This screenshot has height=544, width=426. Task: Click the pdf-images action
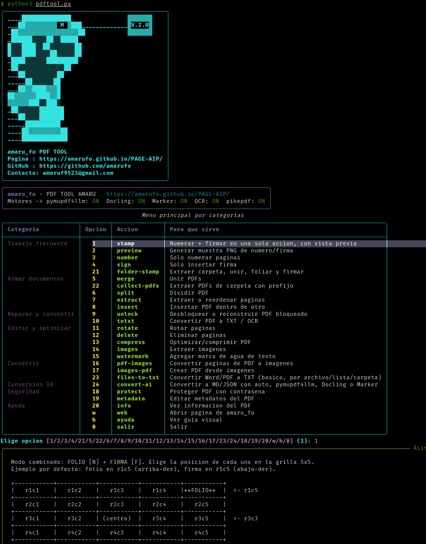pyautogui.click(x=135, y=363)
